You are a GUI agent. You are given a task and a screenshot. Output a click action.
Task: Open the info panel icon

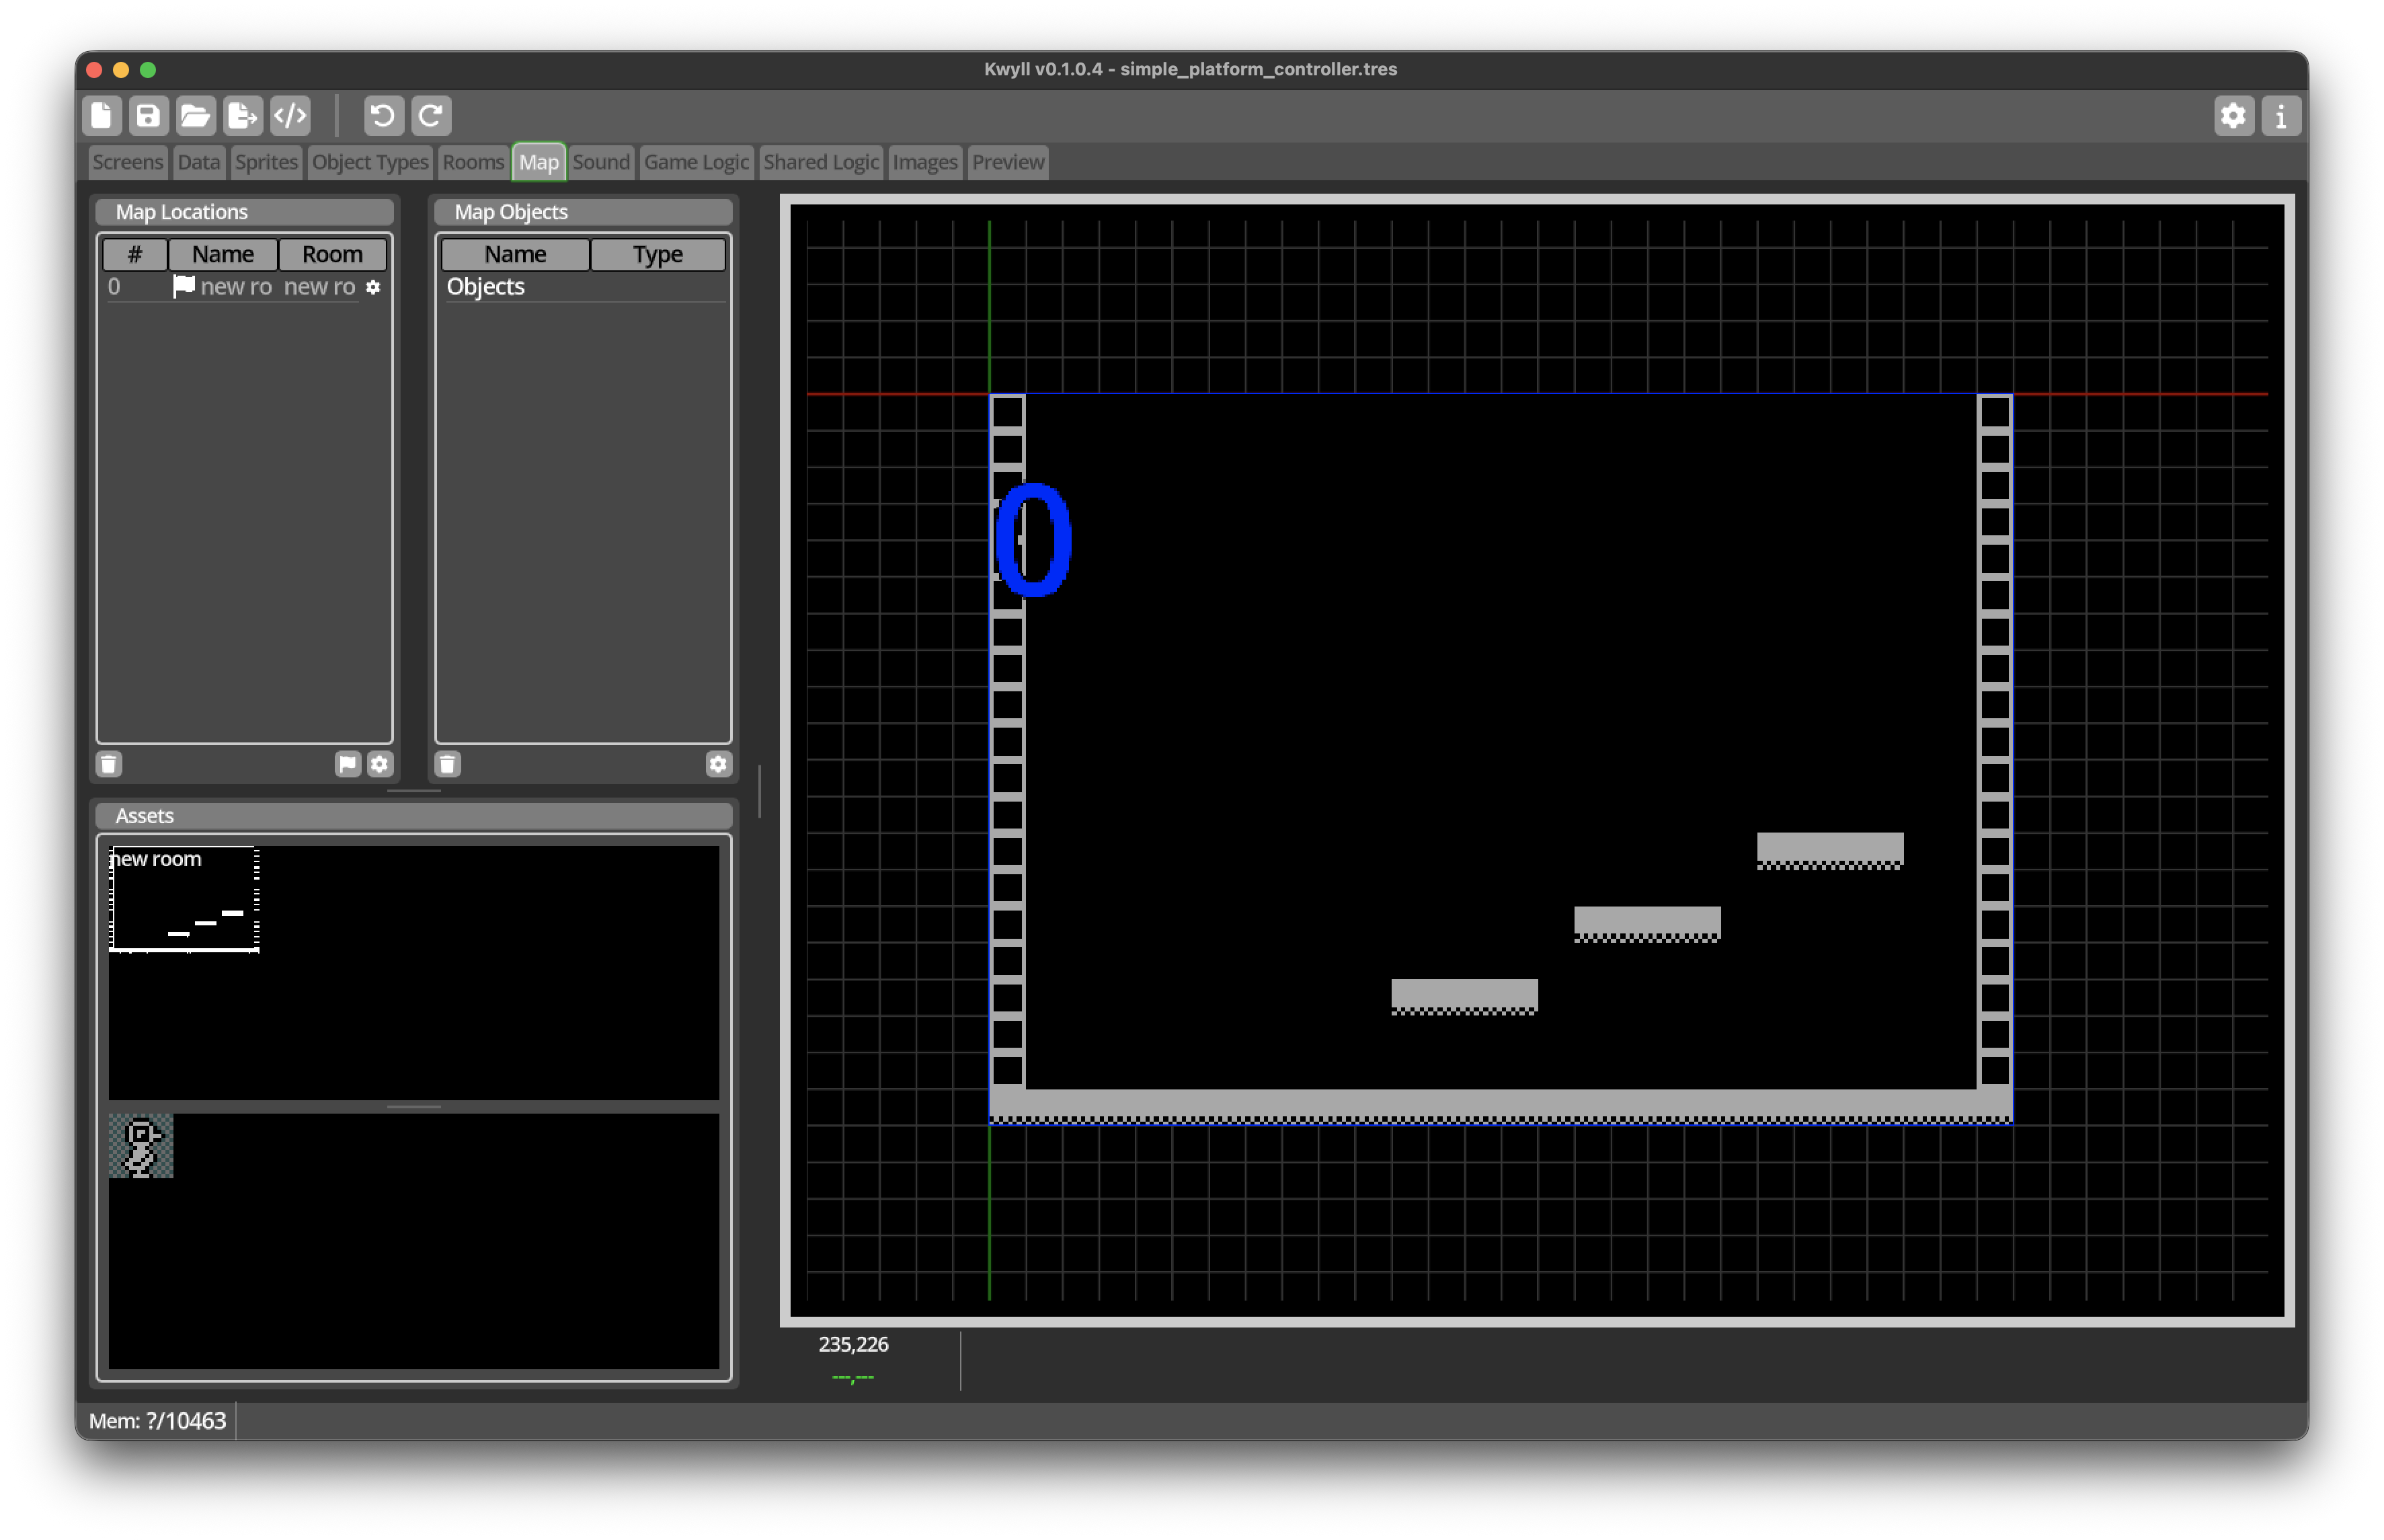pos(2280,116)
